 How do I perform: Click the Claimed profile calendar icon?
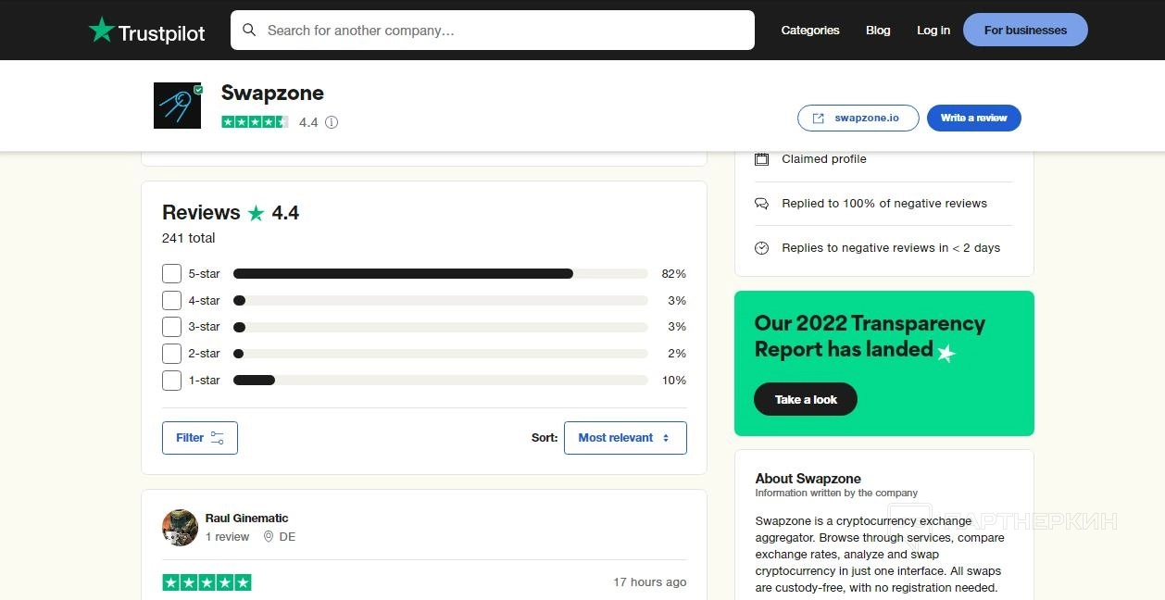click(x=761, y=159)
